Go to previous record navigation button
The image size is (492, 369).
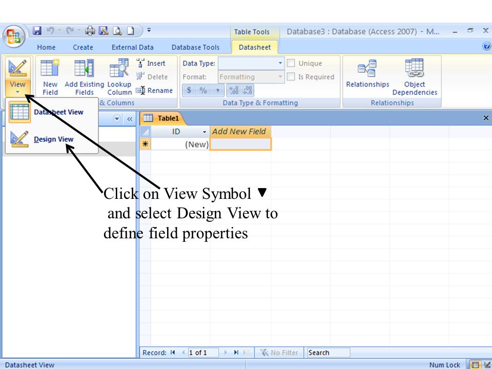183,353
